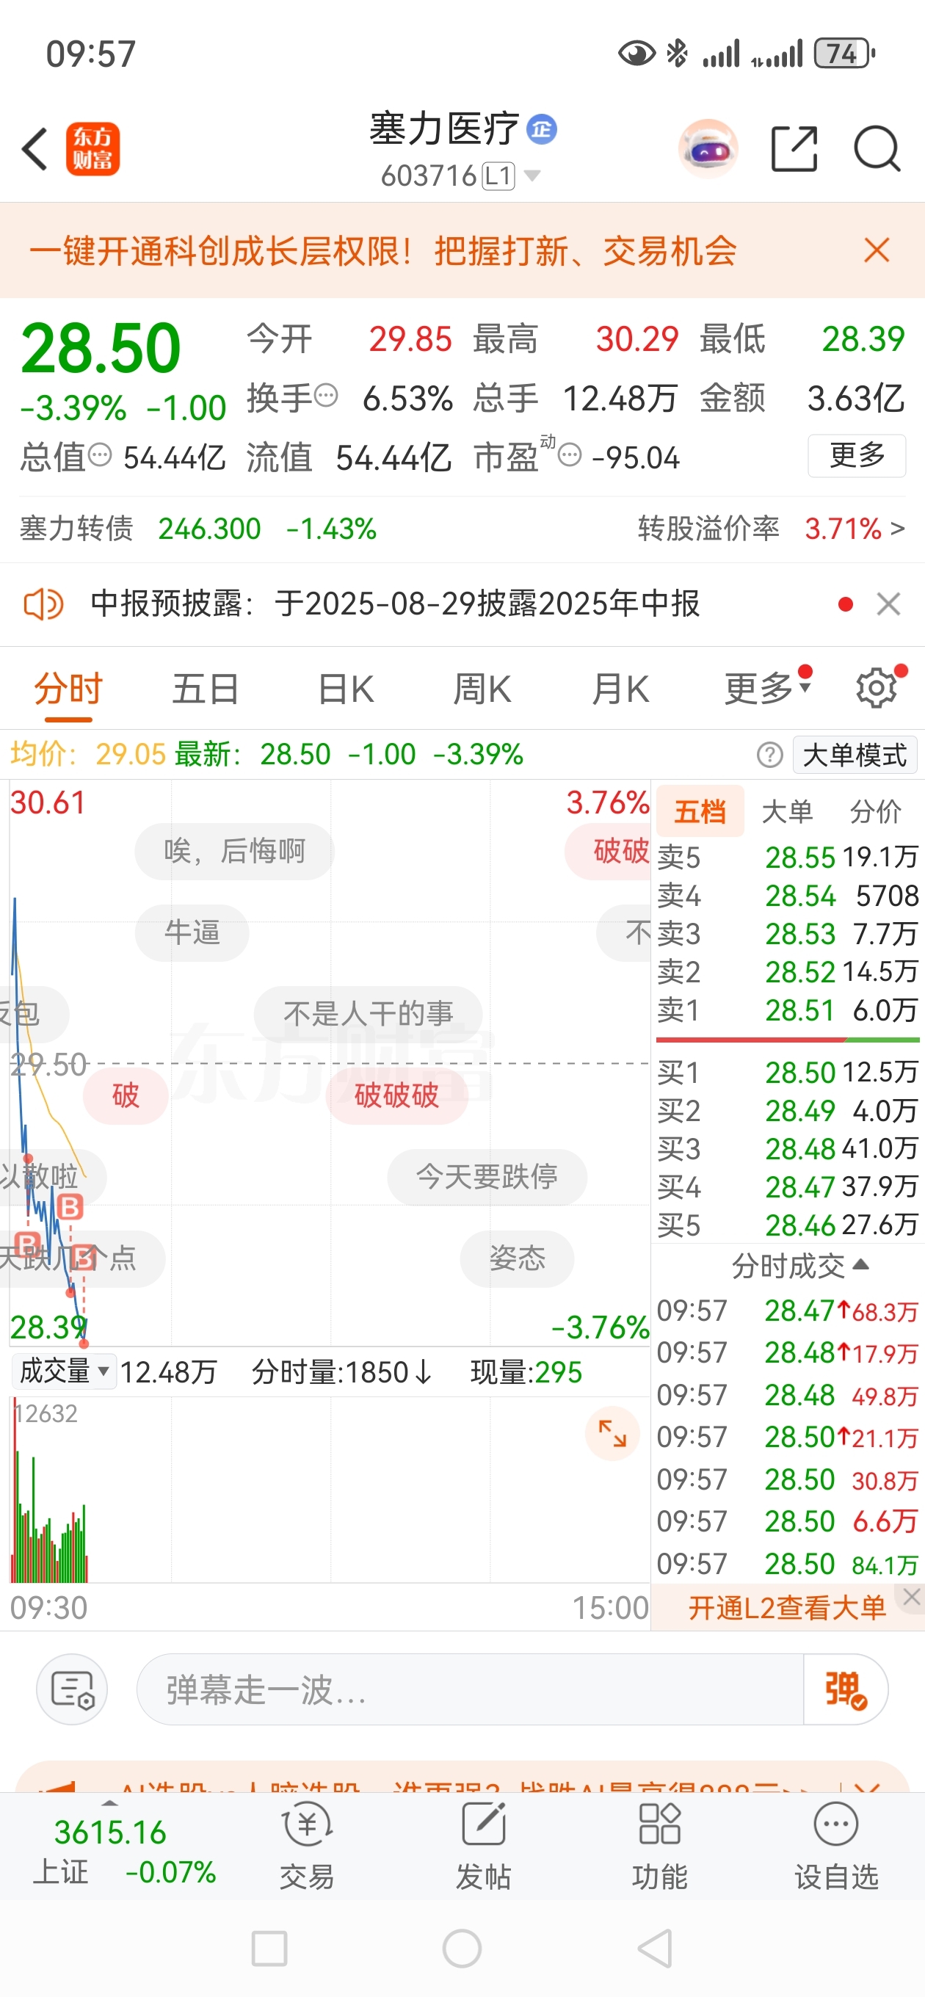Click the trade row 28.50 with 84.1万
The width and height of the screenshot is (925, 1997).
[x=787, y=1564]
